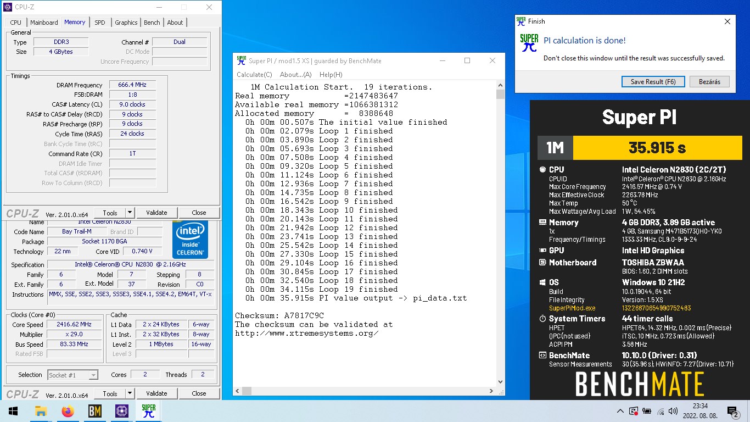
Task: Click the Finish dialog title icon
Action: 521,21
